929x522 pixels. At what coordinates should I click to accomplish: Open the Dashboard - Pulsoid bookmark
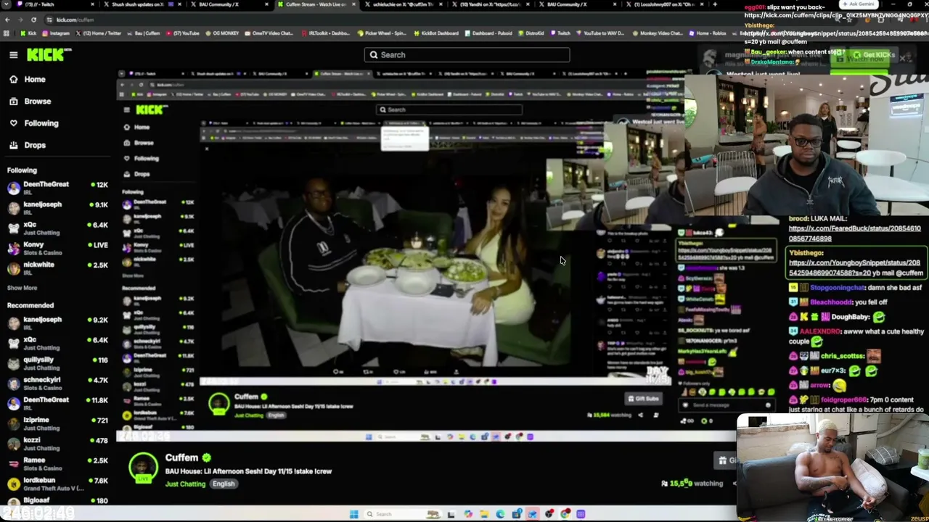pyautogui.click(x=488, y=33)
